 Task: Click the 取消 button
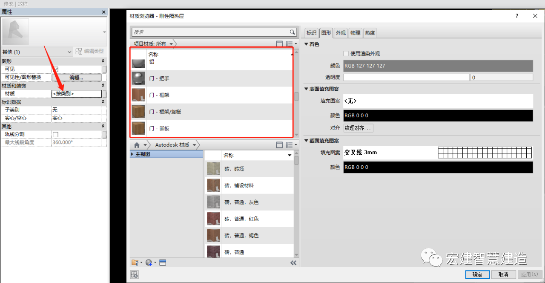[503, 274]
